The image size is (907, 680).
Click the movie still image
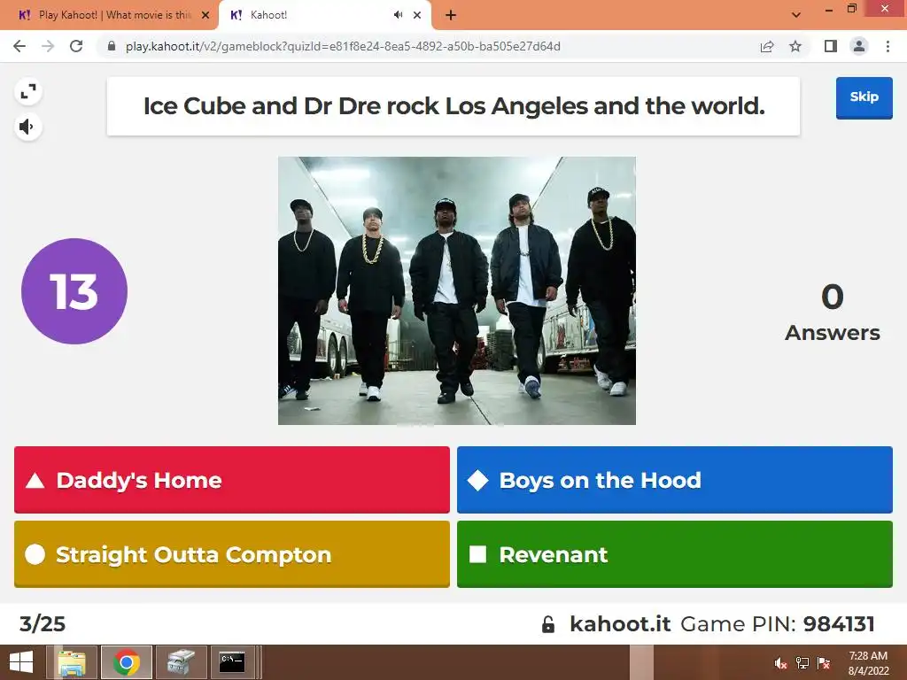pos(457,290)
